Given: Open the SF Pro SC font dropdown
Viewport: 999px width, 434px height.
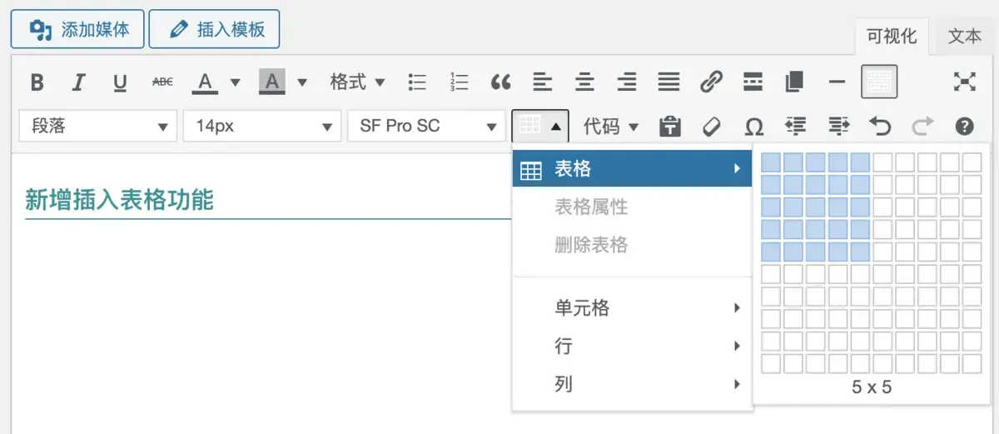Looking at the screenshot, I should pyautogui.click(x=426, y=127).
